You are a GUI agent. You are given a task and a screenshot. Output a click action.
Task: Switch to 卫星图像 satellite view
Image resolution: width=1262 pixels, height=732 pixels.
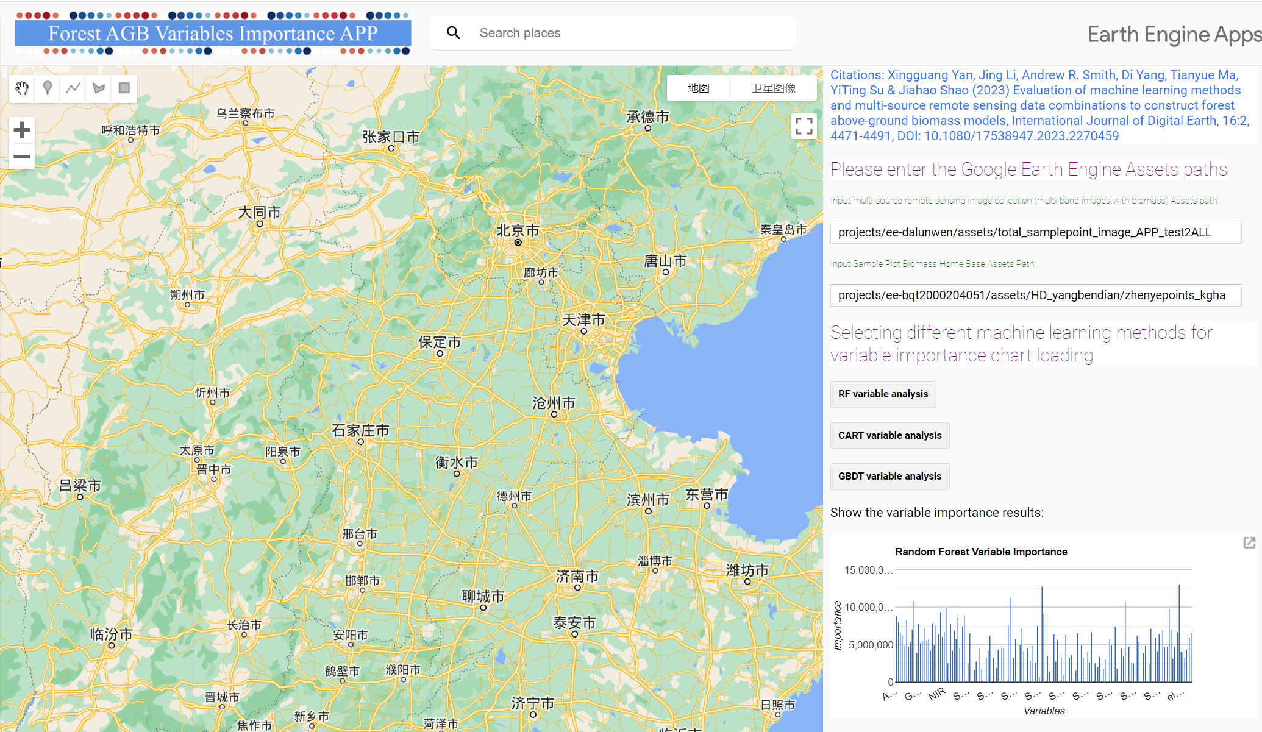tap(773, 88)
